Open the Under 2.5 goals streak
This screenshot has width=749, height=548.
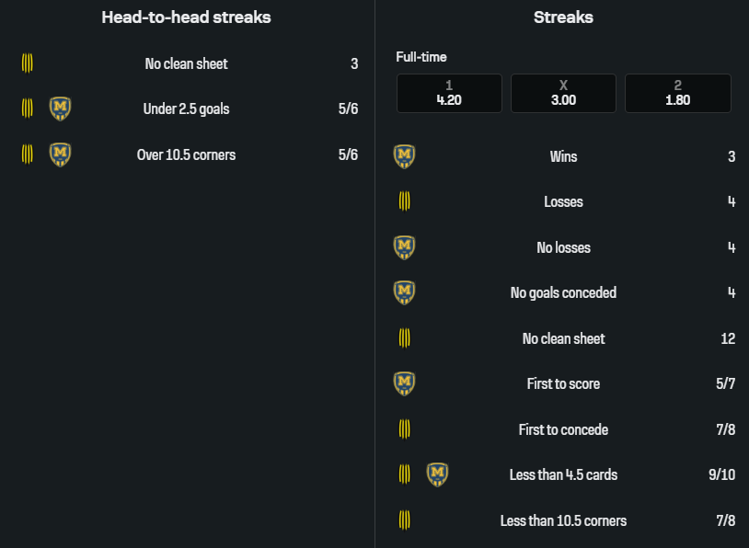coord(186,108)
